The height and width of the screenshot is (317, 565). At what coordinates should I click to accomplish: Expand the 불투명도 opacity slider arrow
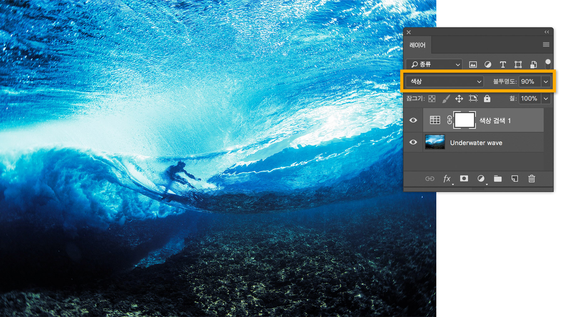pos(546,81)
